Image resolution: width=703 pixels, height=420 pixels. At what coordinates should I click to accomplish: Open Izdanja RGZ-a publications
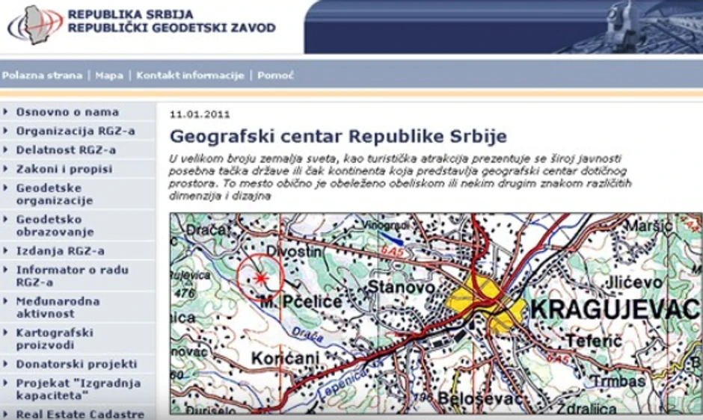tap(61, 251)
